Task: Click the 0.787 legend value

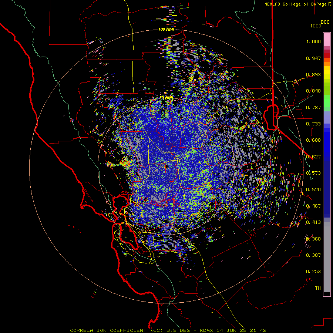Action: click(x=313, y=107)
